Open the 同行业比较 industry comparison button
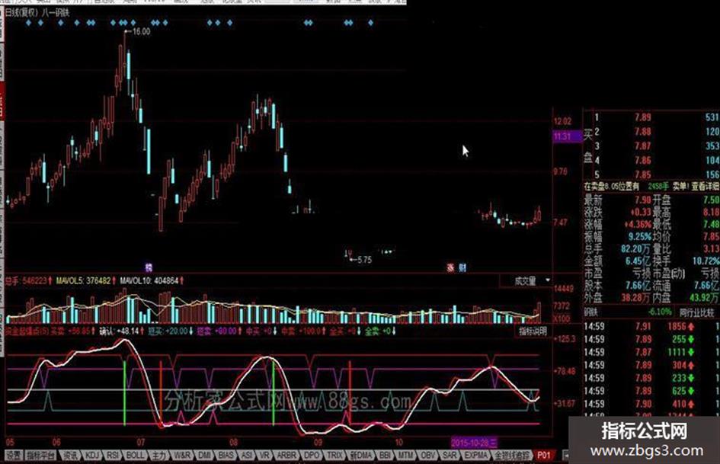 coord(696,313)
